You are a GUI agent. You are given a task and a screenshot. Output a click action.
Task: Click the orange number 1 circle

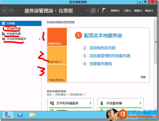78,35
